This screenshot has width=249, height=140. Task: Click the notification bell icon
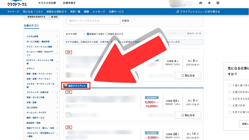coord(209,3)
